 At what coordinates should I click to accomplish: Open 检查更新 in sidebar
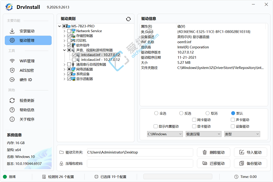(28, 100)
